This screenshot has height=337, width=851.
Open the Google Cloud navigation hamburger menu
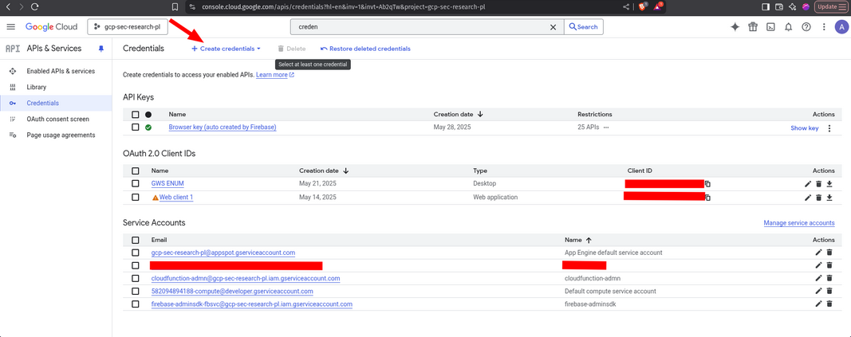[x=11, y=26]
